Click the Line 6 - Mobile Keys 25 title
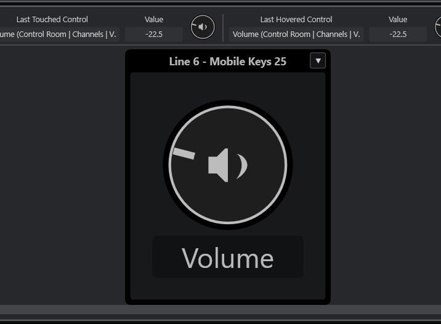Viewport: 441px width, 324px height. coord(227,62)
